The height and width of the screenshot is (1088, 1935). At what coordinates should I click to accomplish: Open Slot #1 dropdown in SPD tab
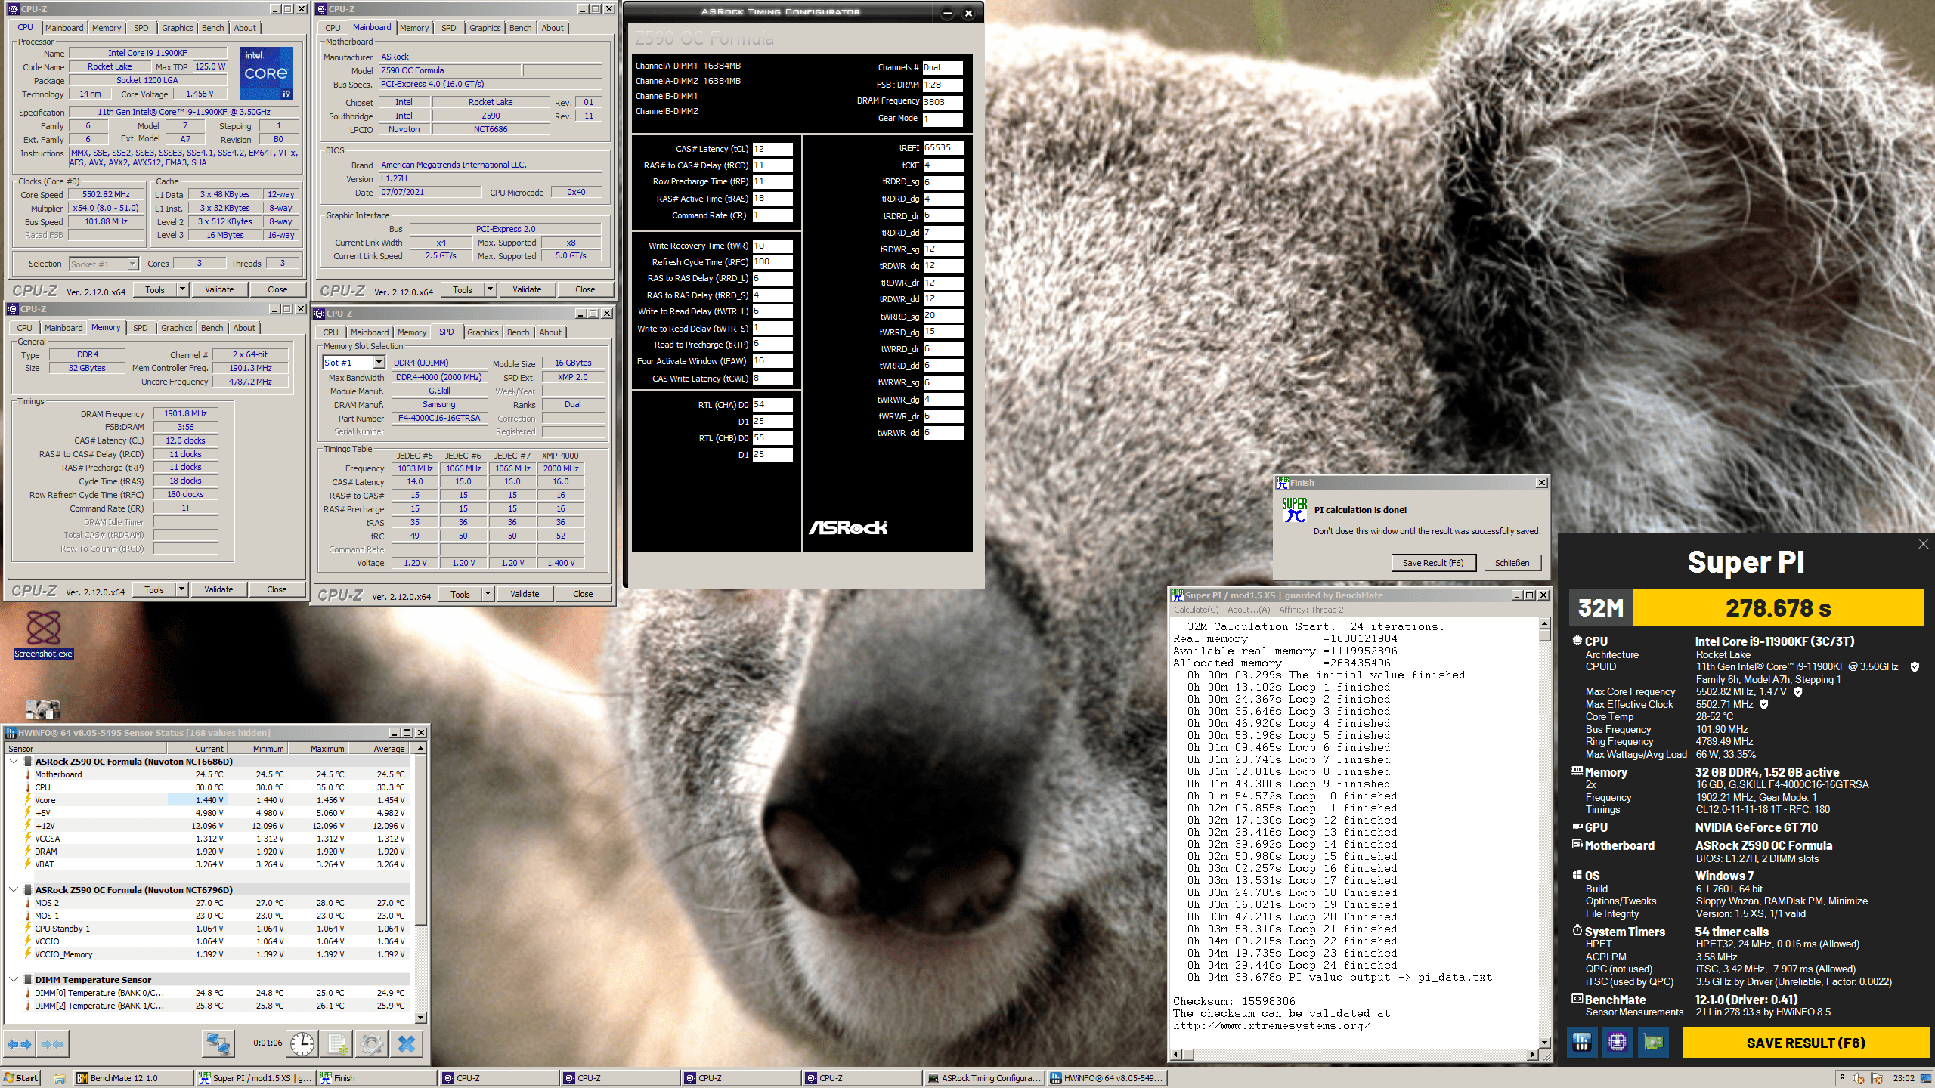(x=379, y=363)
